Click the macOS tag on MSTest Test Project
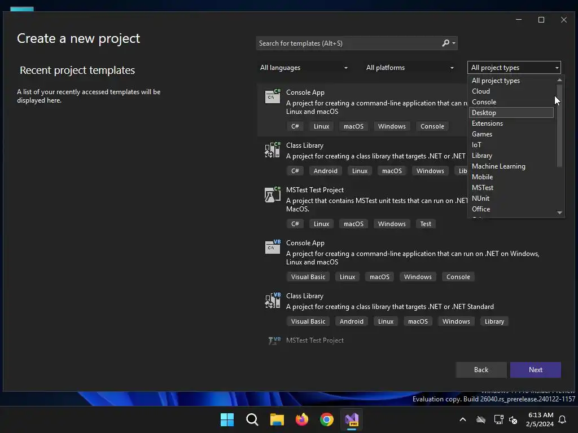The height and width of the screenshot is (433, 578). pyautogui.click(x=353, y=224)
